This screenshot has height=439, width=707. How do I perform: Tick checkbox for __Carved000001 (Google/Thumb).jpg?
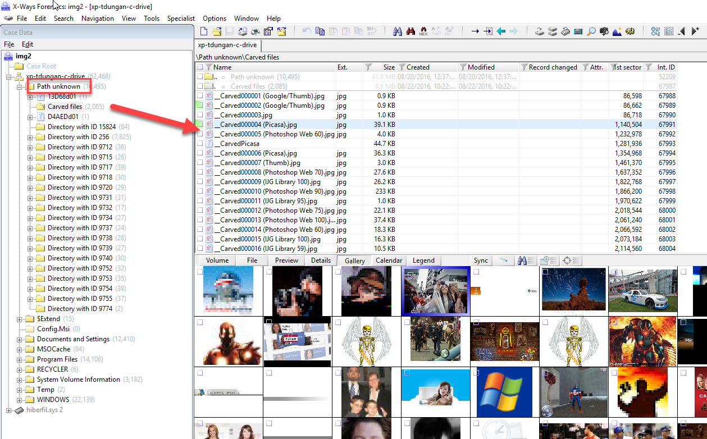[200, 97]
